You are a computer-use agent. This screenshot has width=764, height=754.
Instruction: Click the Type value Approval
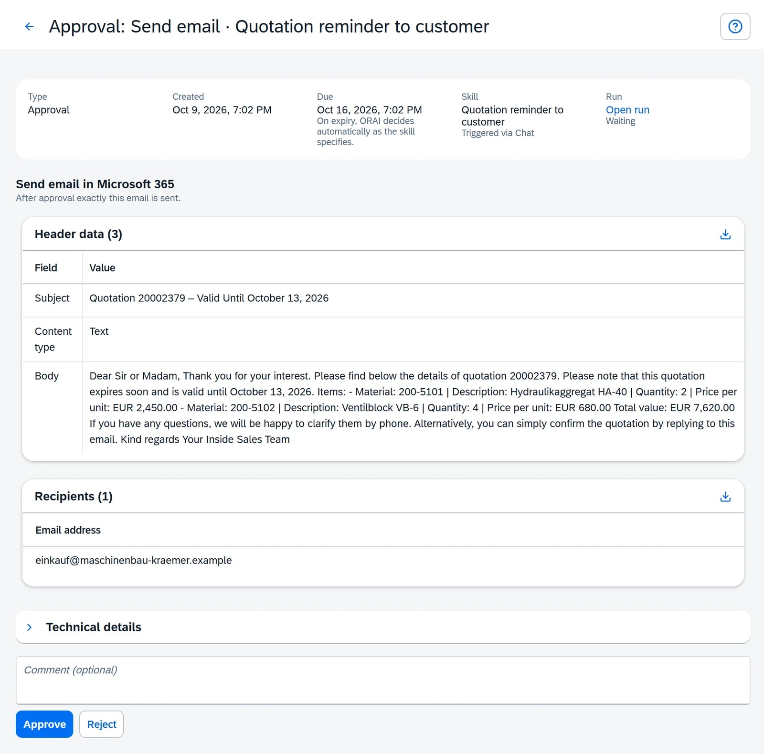click(49, 110)
